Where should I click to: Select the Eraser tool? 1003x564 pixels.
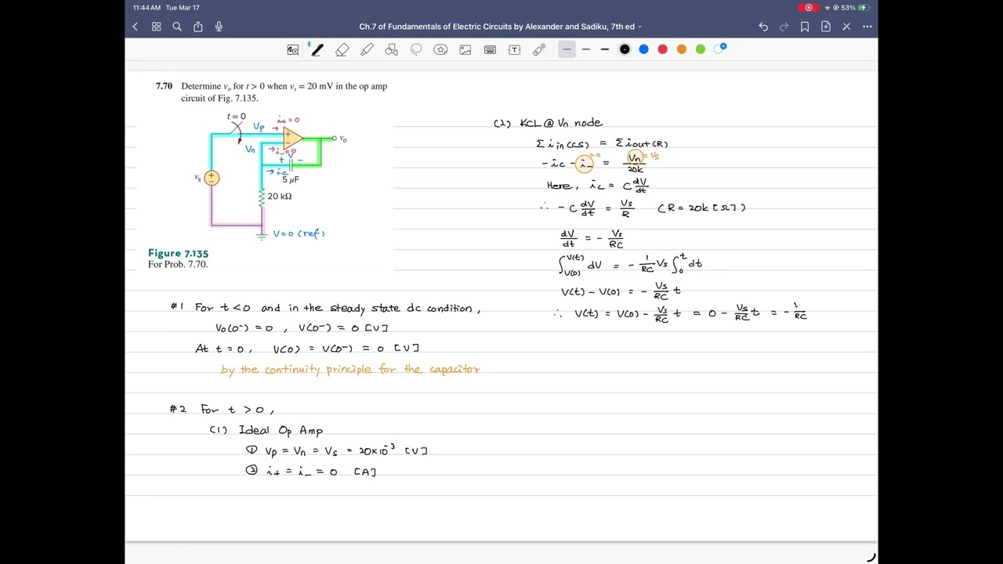click(x=342, y=49)
